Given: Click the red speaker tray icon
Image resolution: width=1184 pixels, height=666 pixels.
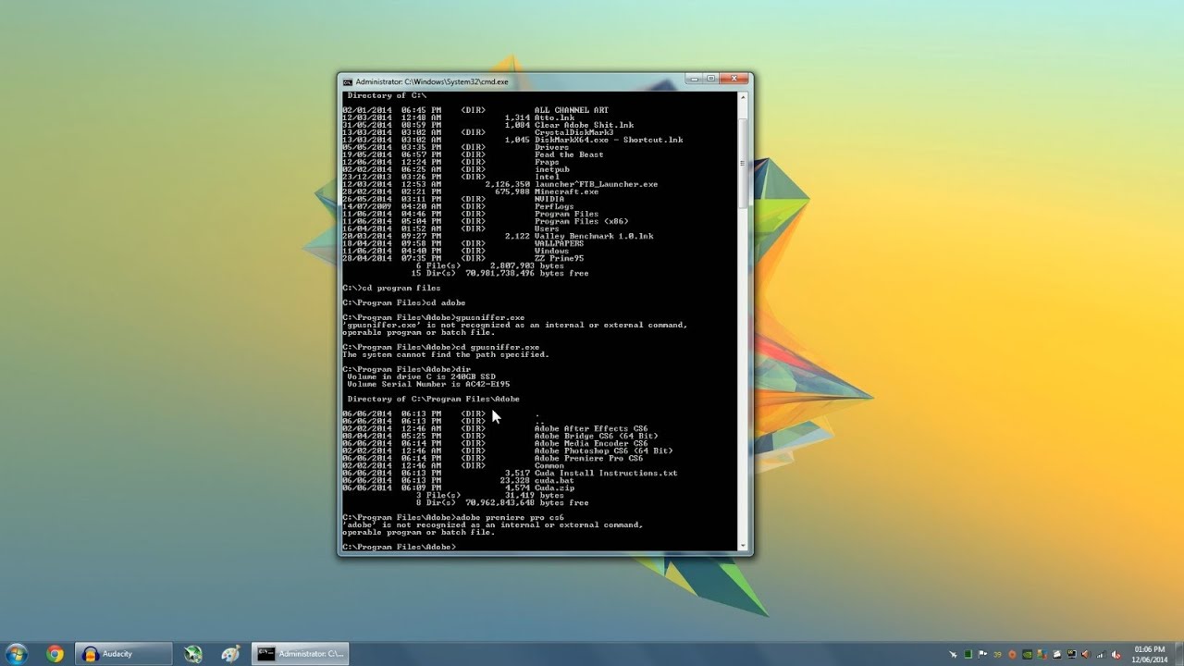Looking at the screenshot, I should pos(1086,655).
